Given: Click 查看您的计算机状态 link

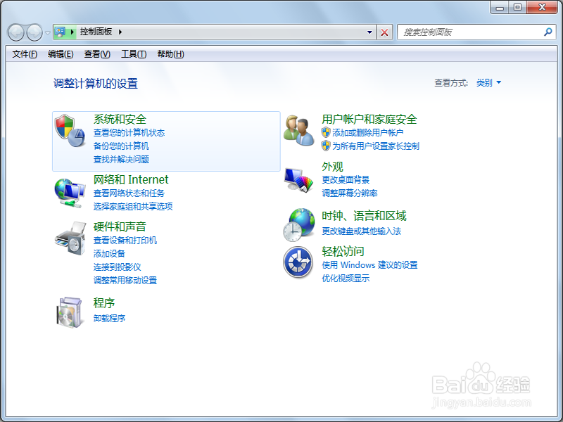Looking at the screenshot, I should click(x=129, y=133).
